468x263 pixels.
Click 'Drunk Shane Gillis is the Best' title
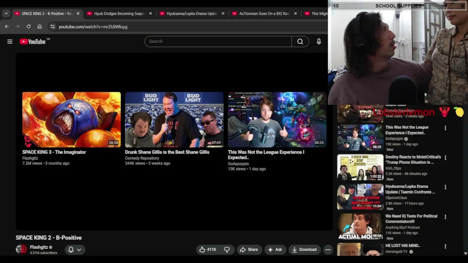click(x=167, y=152)
